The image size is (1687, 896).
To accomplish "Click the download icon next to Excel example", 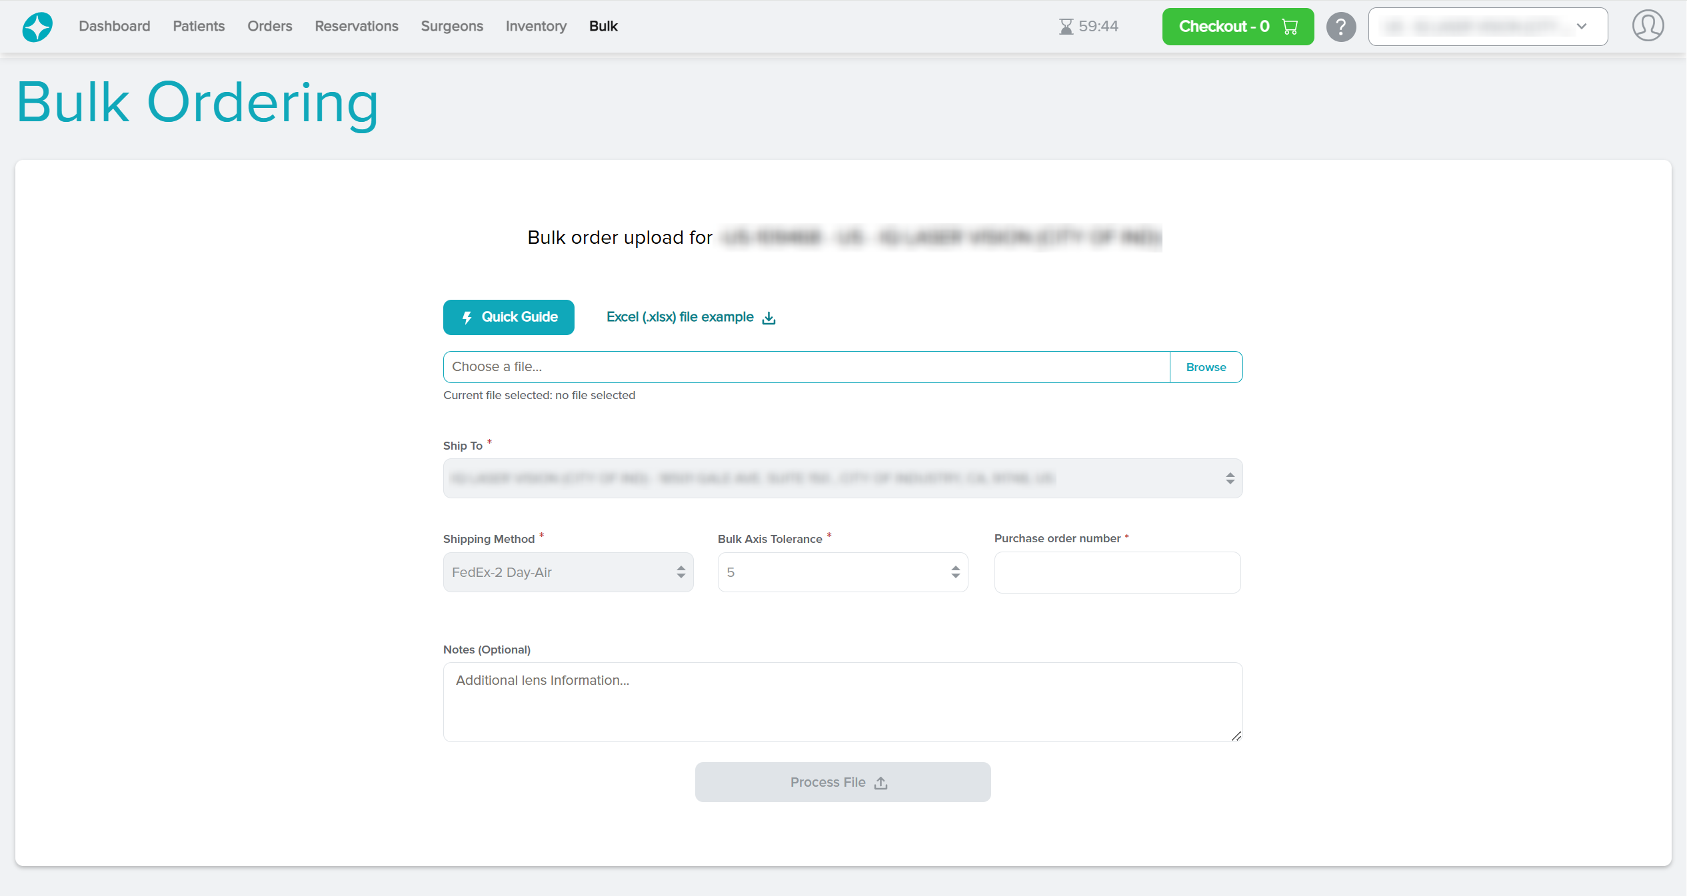I will point(769,318).
